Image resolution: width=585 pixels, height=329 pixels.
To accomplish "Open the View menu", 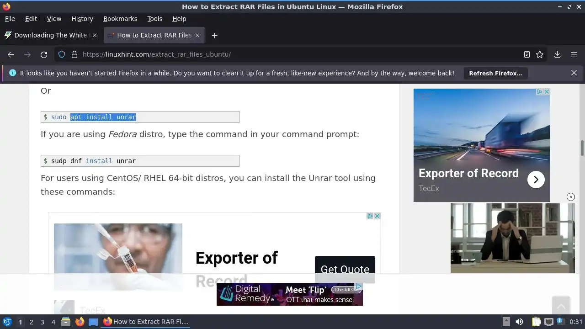I will coord(54,19).
